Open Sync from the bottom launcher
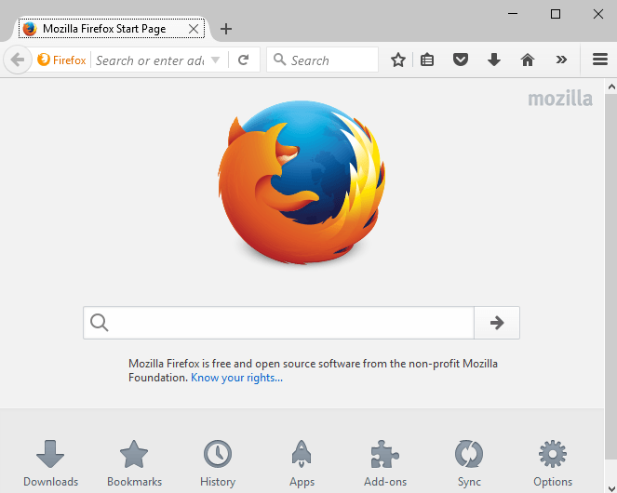The height and width of the screenshot is (493, 617). [469, 462]
